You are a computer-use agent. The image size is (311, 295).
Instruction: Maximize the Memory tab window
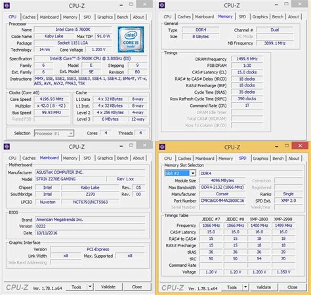click(286, 4)
